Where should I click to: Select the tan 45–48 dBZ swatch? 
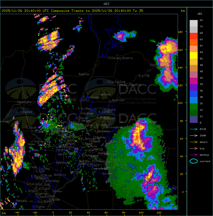coord(194,68)
